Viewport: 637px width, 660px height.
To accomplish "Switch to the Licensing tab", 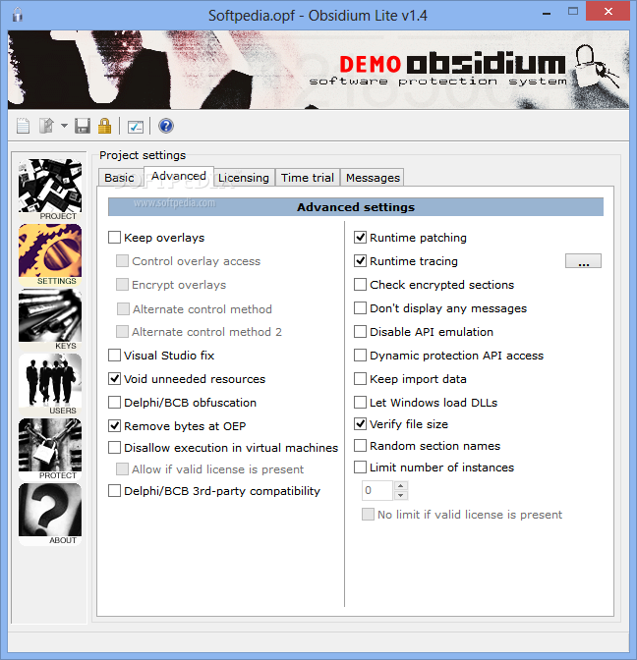I will (244, 178).
